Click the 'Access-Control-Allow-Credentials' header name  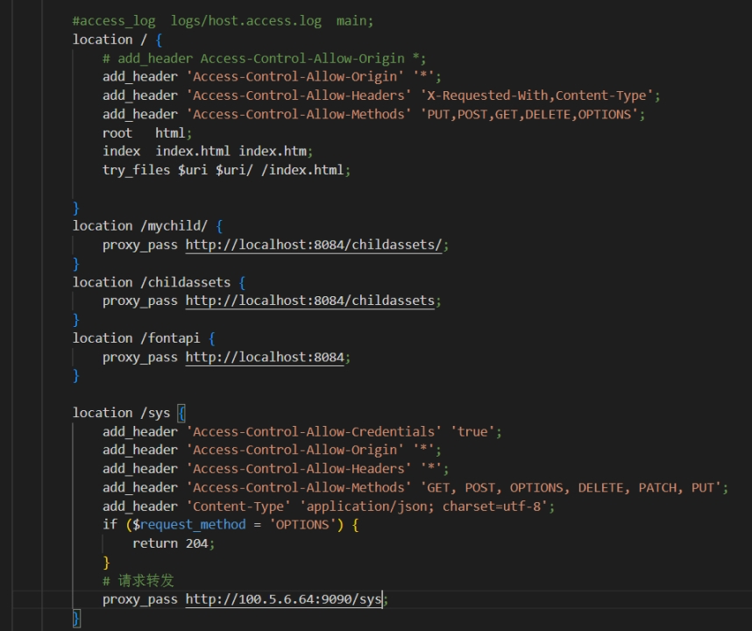click(314, 431)
